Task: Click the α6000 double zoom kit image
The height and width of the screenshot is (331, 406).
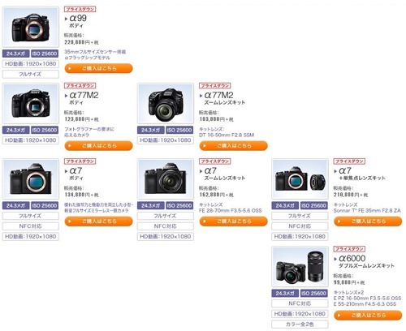Action: pos(300,267)
